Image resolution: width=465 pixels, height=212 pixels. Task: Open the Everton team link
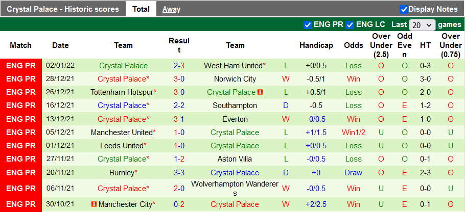tap(235, 119)
